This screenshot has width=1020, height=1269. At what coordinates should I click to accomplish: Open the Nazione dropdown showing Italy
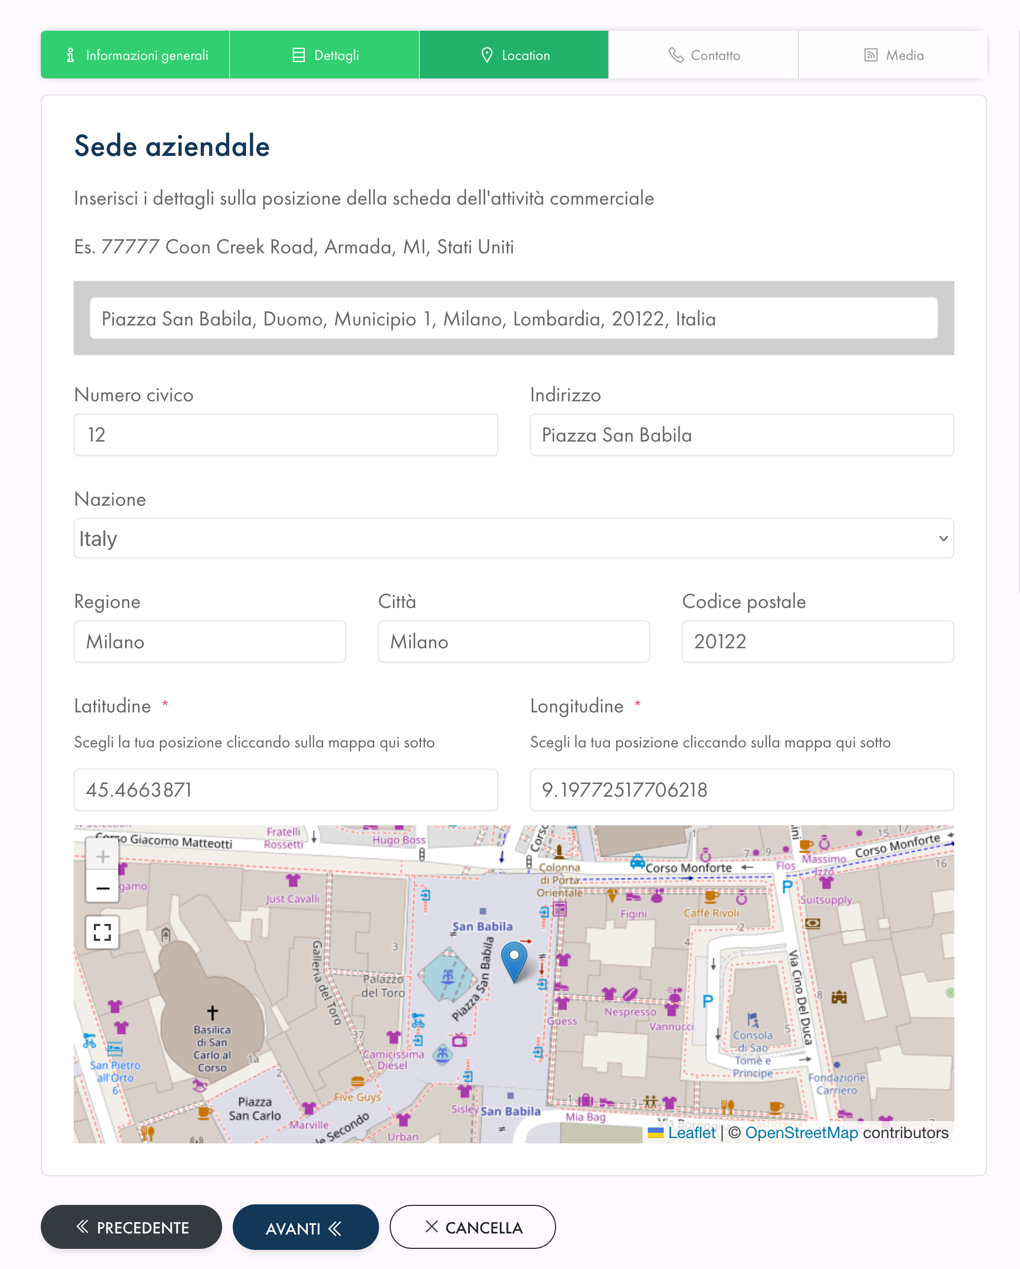(x=513, y=538)
